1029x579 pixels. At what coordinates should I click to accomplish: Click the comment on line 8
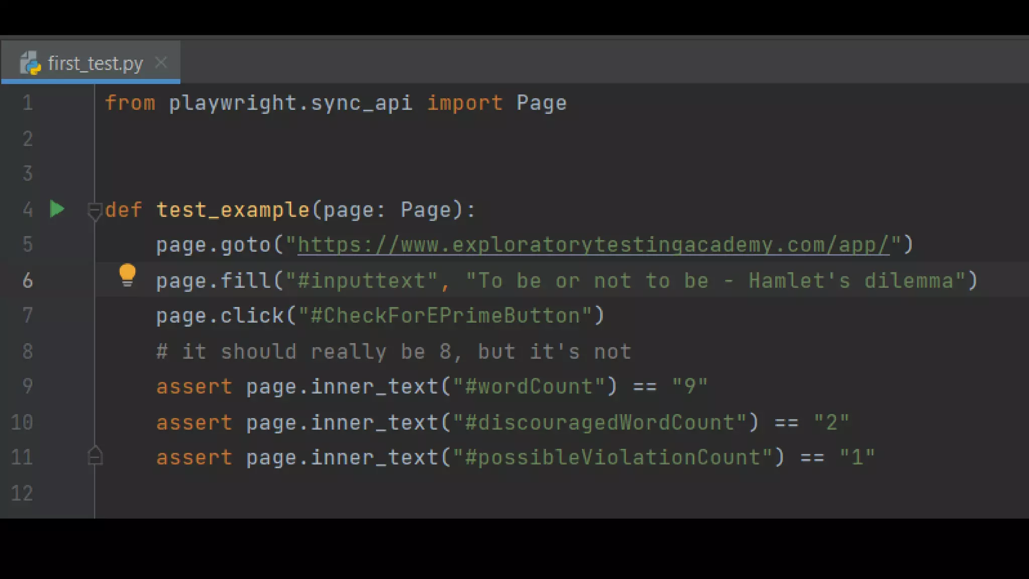393,351
